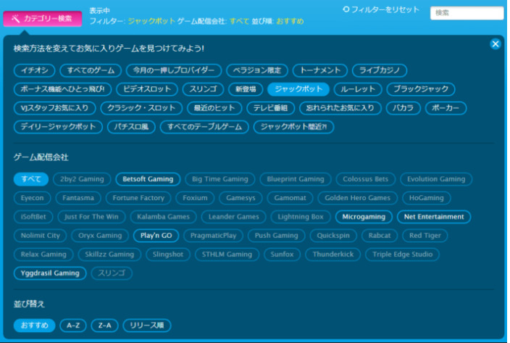Click the Golden Hero Games provider chip
The image size is (510, 343).
coord(357,198)
